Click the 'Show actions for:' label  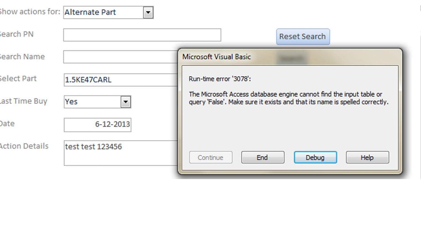pos(30,12)
